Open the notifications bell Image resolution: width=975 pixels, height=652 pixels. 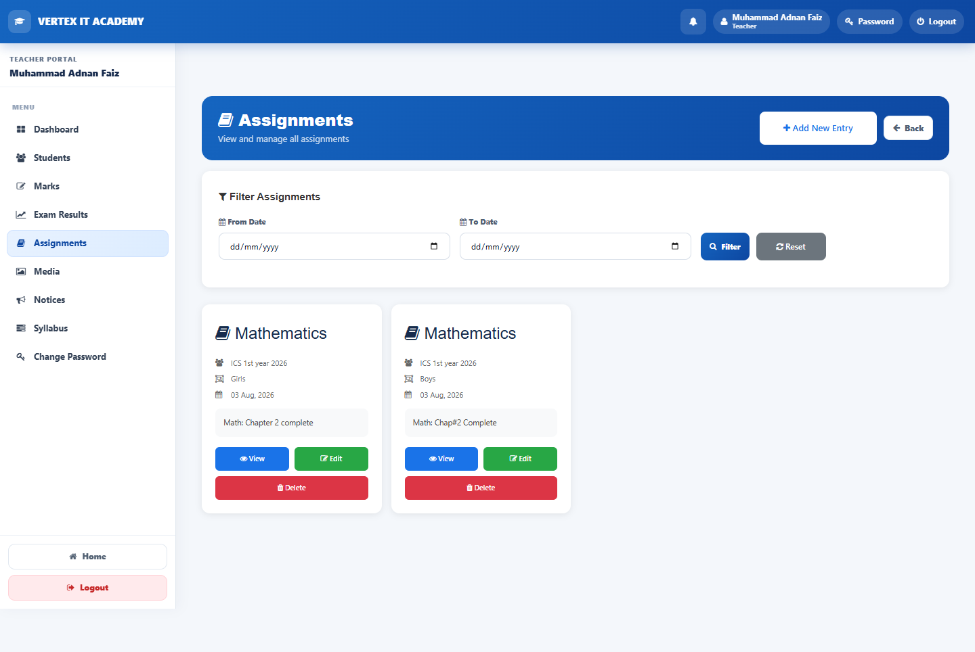coord(693,22)
